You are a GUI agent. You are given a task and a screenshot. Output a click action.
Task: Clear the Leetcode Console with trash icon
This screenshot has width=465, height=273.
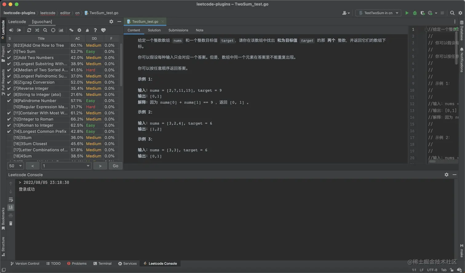(x=11, y=224)
